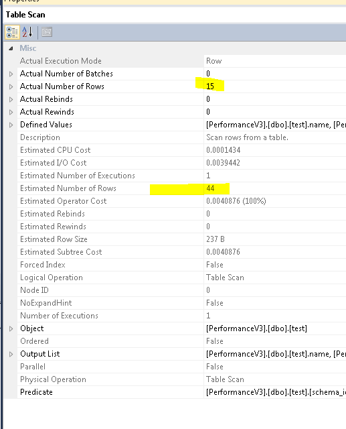
Task: Expand Actual Number of Rows
Action: 11,86
